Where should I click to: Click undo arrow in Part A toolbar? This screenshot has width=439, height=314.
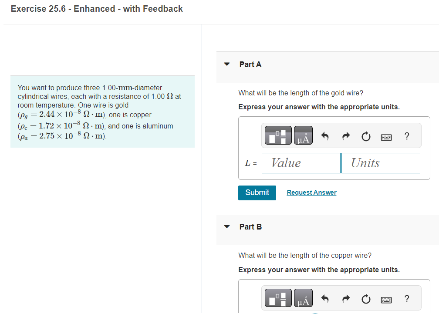(325, 136)
